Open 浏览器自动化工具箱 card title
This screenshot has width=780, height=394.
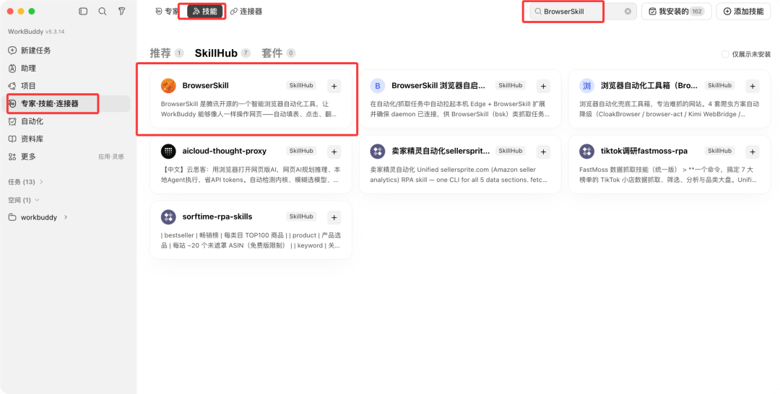(x=649, y=85)
